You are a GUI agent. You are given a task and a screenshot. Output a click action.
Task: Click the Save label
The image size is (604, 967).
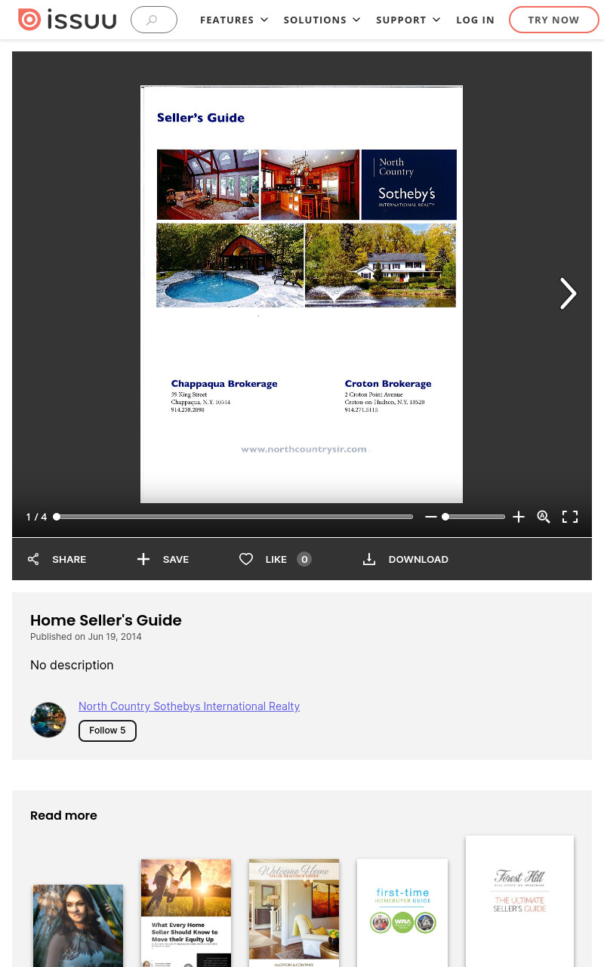coord(176,559)
